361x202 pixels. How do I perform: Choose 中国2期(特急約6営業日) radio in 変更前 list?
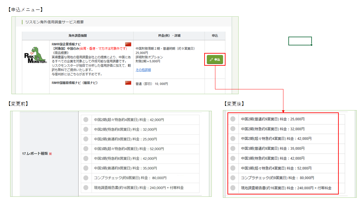tap(86, 129)
